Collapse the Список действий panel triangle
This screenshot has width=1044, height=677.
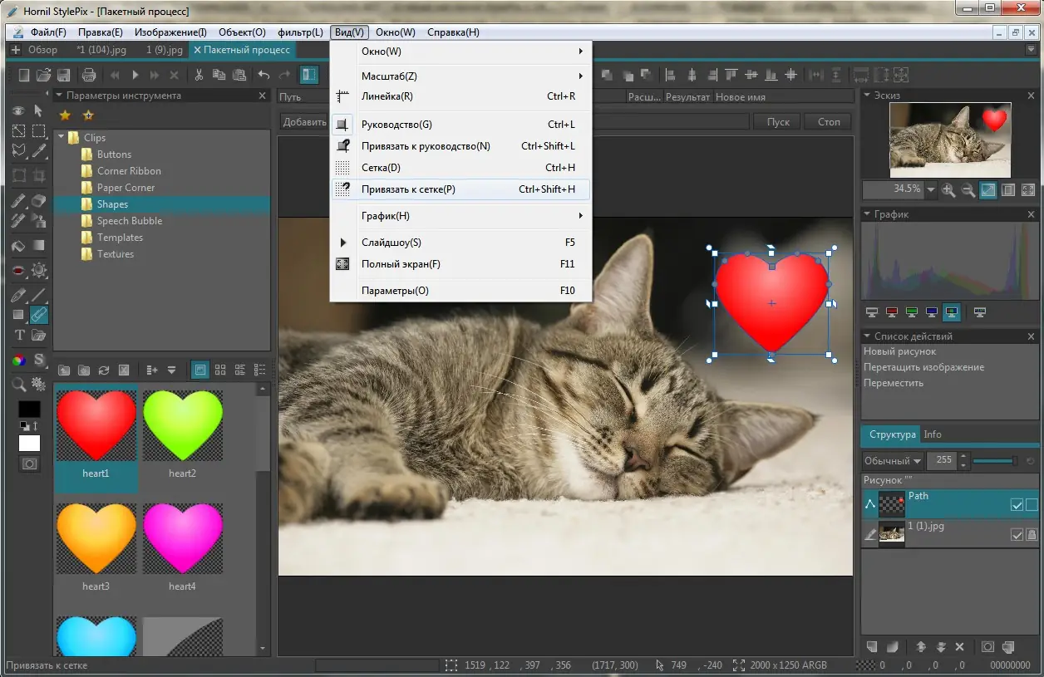tap(866, 336)
